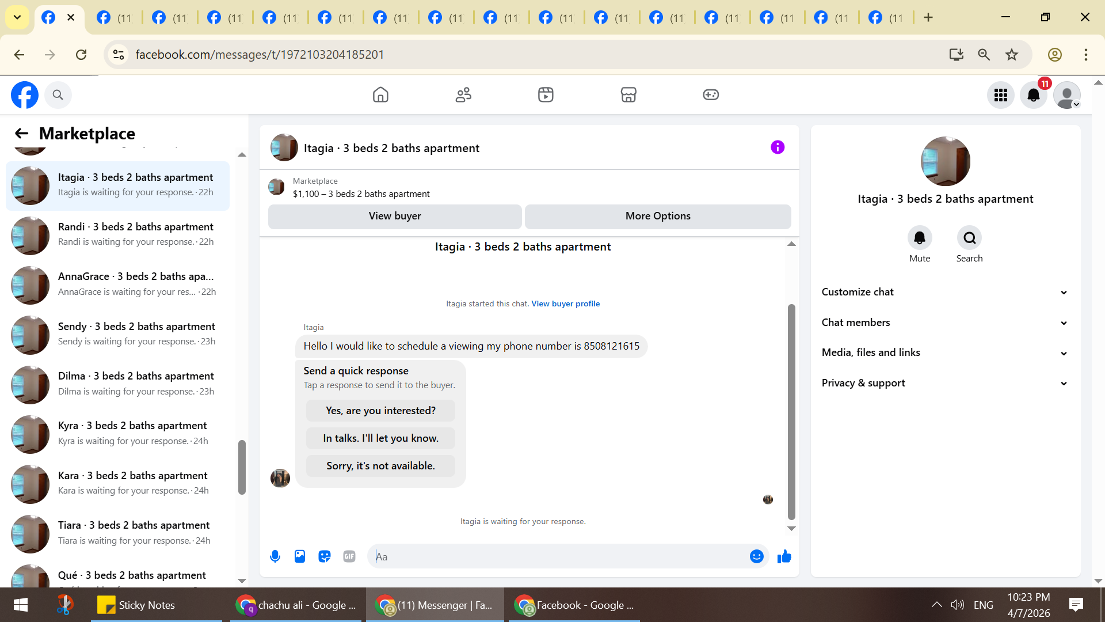The image size is (1105, 622).
Task: Open the View buyer profile link
Action: [x=565, y=304]
